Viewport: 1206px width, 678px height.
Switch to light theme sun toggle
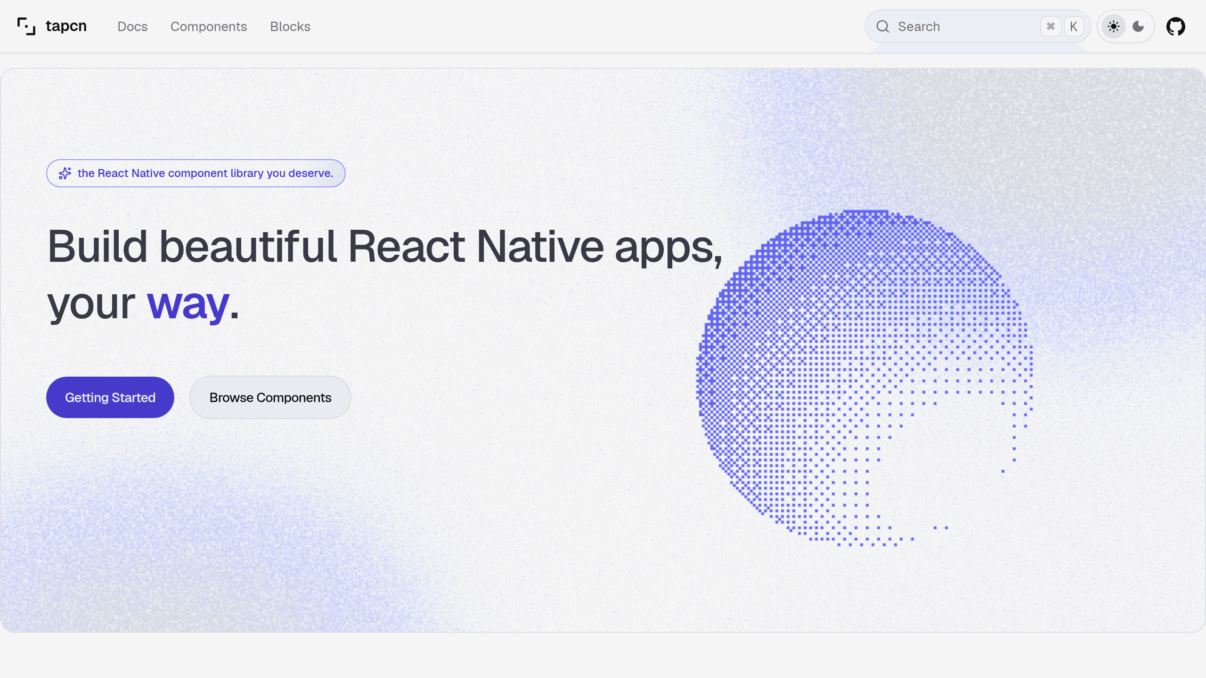[x=1114, y=26]
